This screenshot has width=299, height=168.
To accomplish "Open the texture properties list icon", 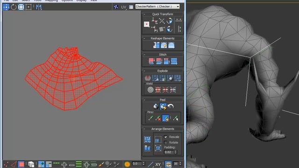I will click(131, 7).
